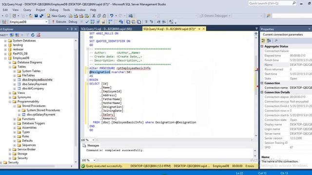The height and width of the screenshot is (175, 312).
Task: Open the Query menu
Action: click(x=27, y=10)
